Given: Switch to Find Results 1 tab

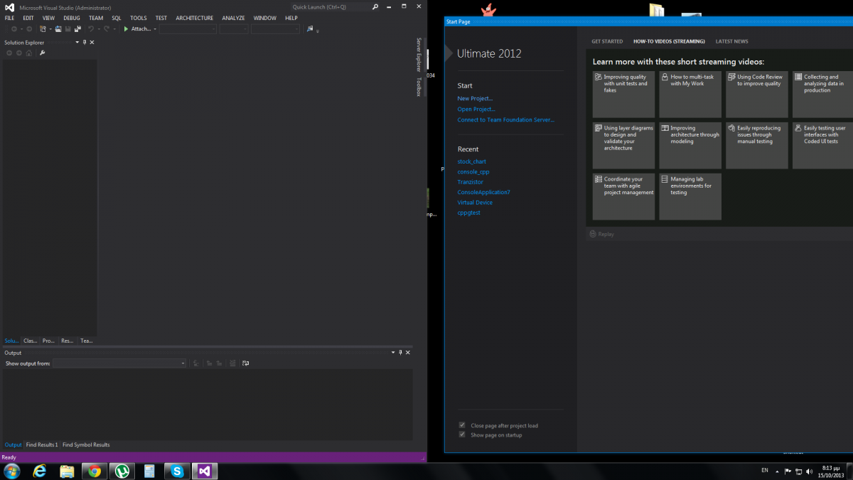Looking at the screenshot, I should pos(42,445).
